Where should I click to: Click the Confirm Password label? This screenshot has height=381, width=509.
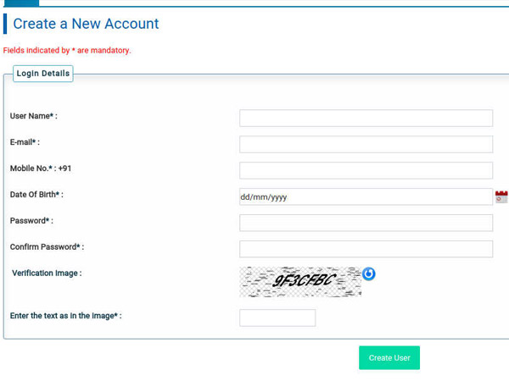click(x=47, y=247)
